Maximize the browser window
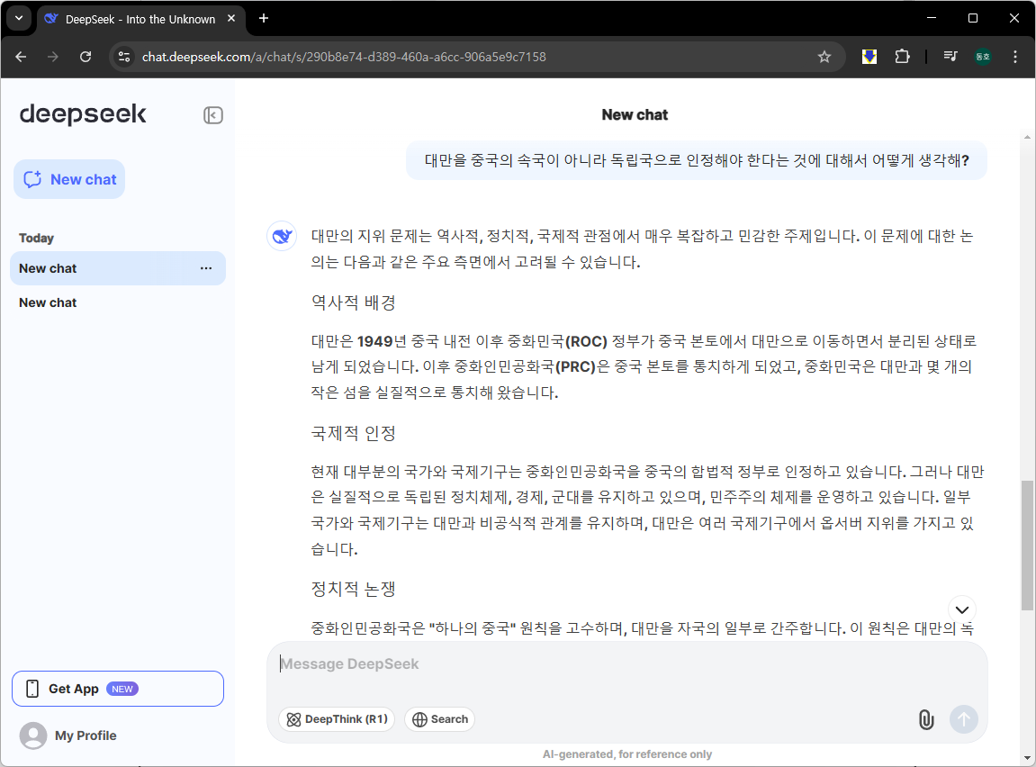The width and height of the screenshot is (1036, 767). 973,18
